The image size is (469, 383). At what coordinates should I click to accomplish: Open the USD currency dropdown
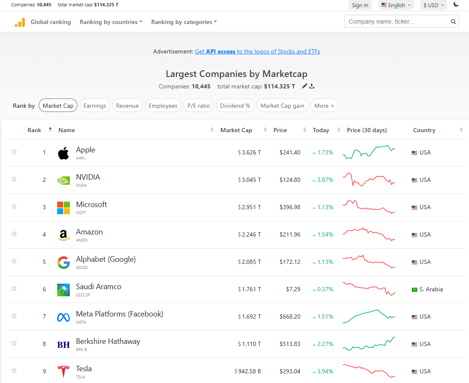coord(433,5)
